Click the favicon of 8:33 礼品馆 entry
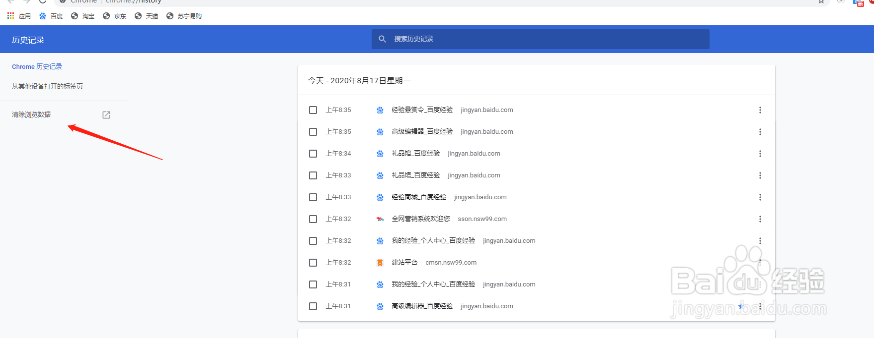Screen dimensions: 874x338 tap(380, 175)
